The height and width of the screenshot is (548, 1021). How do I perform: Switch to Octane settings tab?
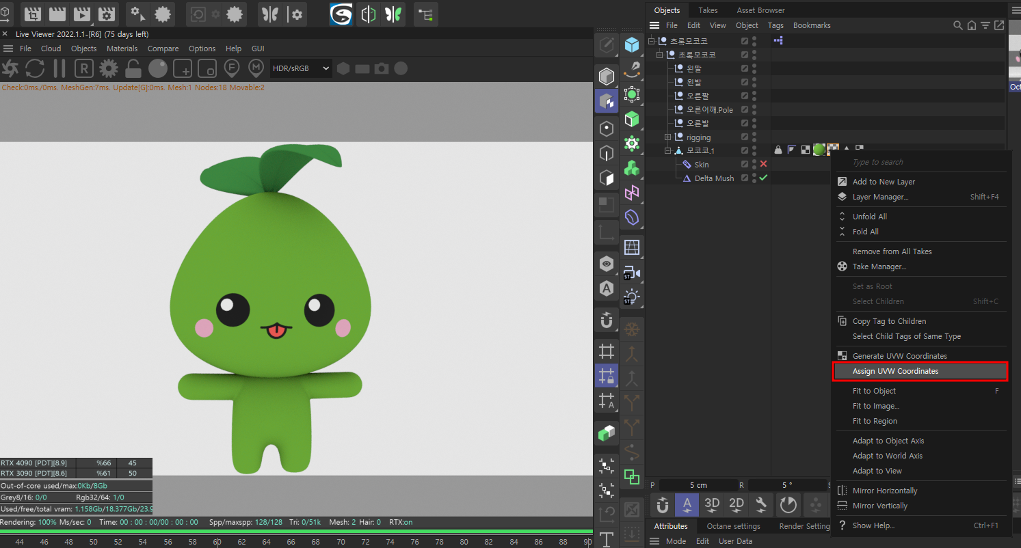tap(733, 526)
